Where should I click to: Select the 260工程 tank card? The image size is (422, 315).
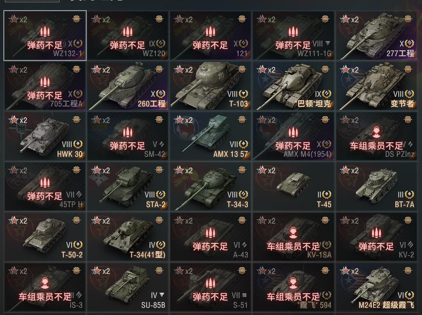(x=128, y=86)
